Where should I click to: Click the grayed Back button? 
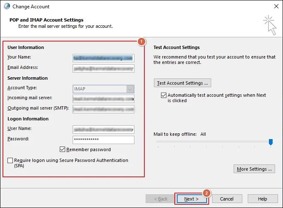(x=161, y=199)
